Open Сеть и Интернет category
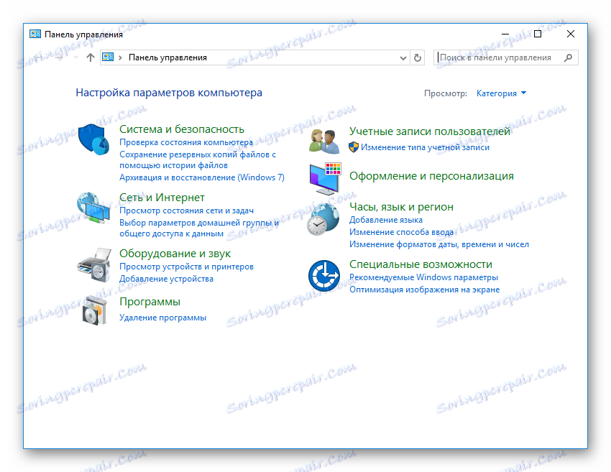 (x=162, y=198)
